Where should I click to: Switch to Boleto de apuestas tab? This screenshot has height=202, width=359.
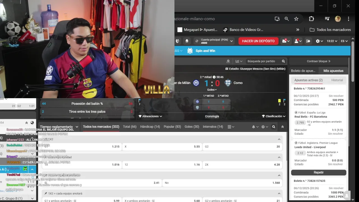(303, 71)
